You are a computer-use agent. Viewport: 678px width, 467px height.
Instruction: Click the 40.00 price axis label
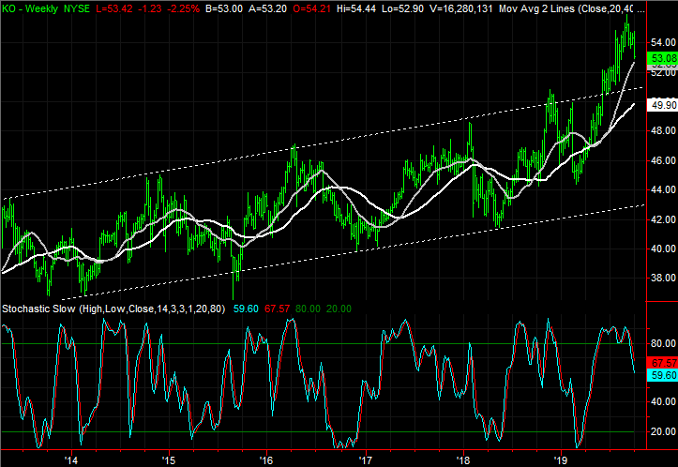[x=663, y=249]
